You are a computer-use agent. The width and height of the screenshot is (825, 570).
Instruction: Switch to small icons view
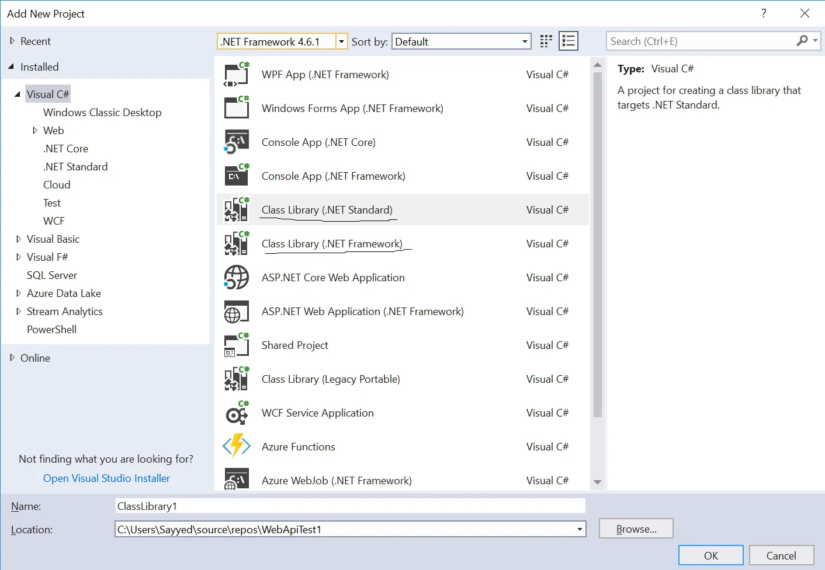click(546, 41)
